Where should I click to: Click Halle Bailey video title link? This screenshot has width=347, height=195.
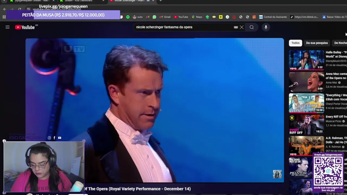[x=336, y=54]
